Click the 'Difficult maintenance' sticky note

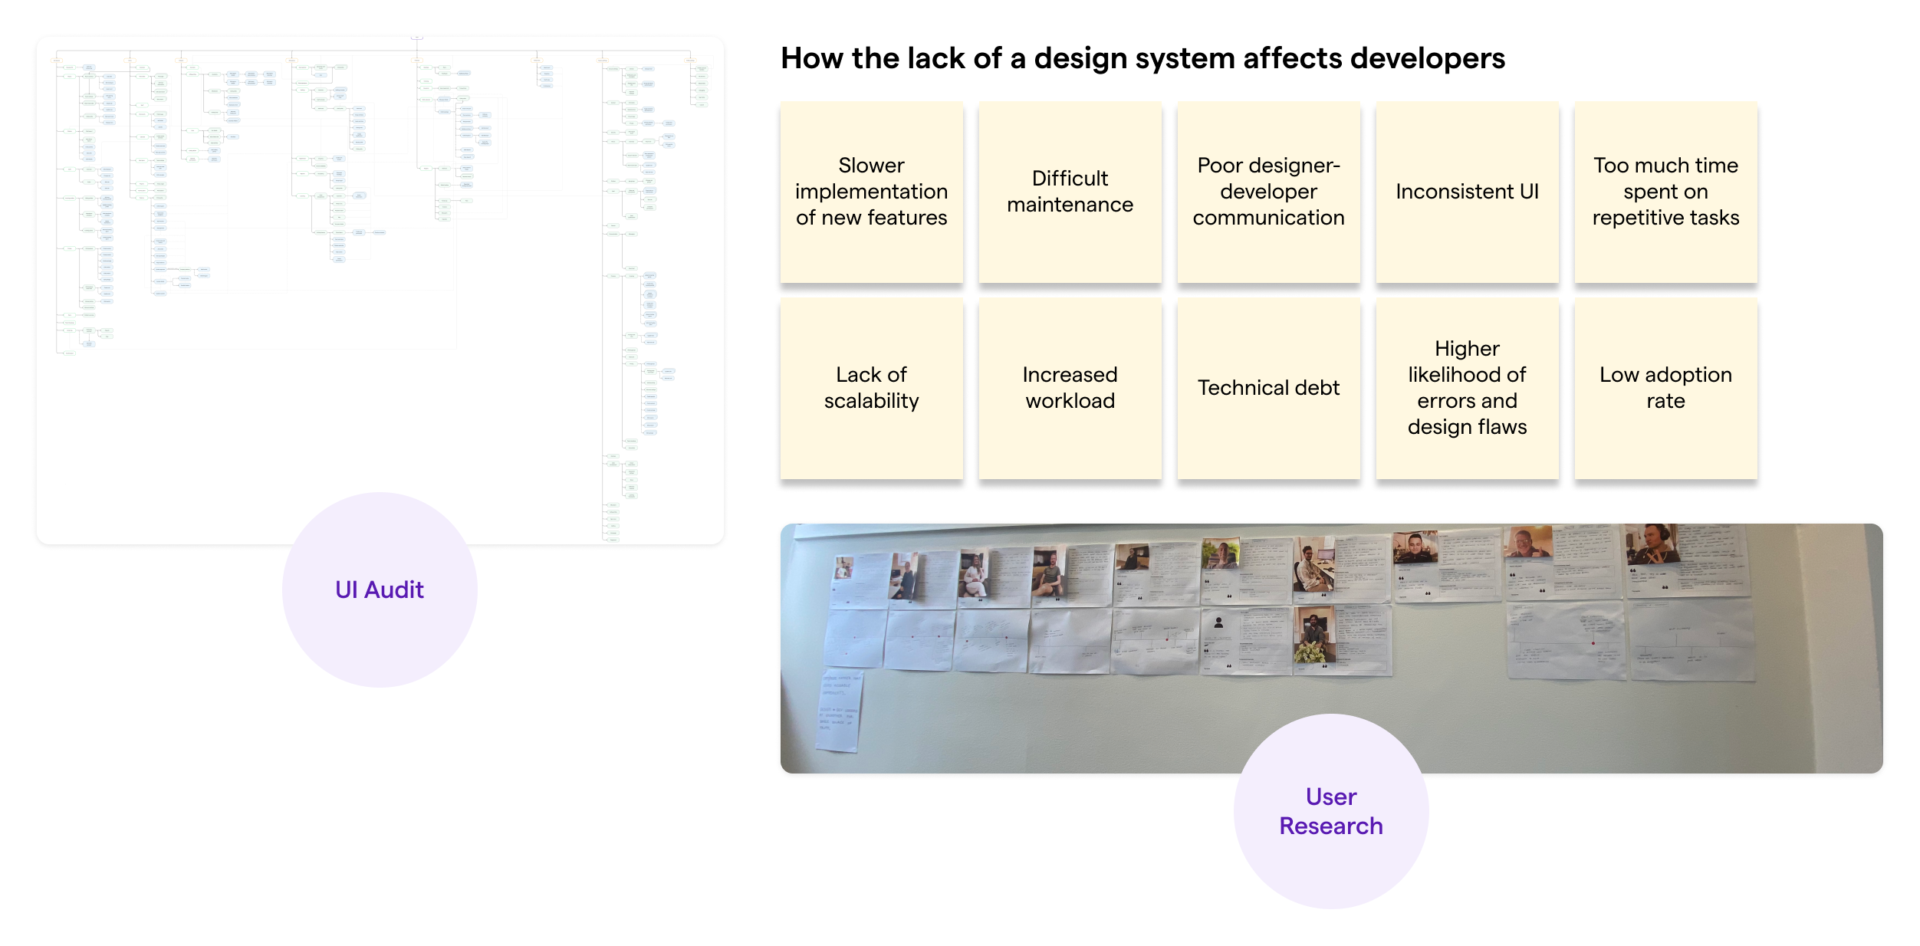1069,192
